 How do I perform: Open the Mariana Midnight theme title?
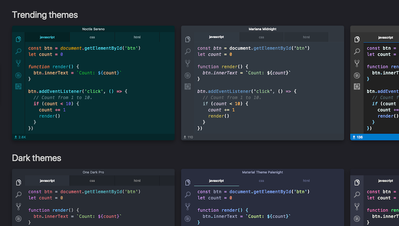pyautogui.click(x=262, y=29)
